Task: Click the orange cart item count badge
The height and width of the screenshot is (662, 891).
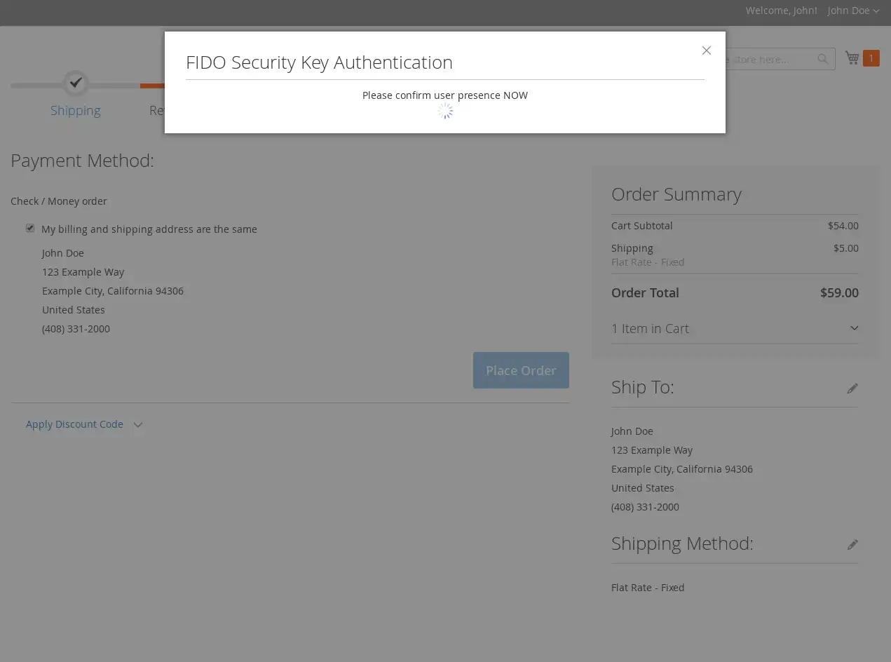Action: (x=871, y=58)
